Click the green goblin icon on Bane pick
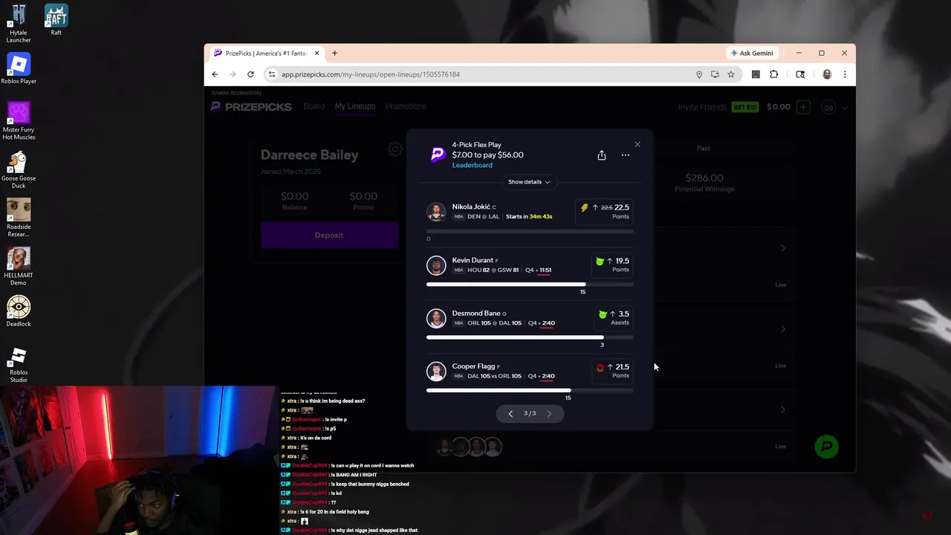This screenshot has width=951, height=535. pos(603,314)
